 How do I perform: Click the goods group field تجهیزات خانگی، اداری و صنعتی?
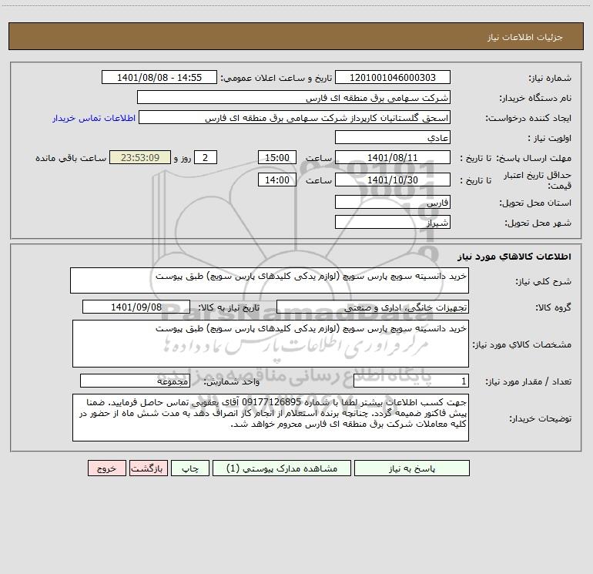tap(373, 307)
